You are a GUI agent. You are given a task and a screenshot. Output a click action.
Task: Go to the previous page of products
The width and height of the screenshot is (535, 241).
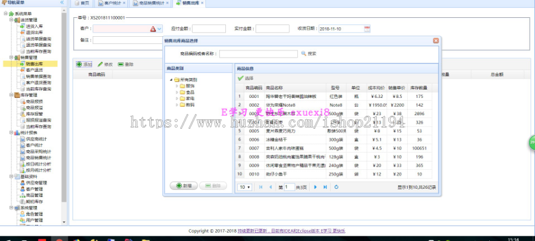pos(270,187)
